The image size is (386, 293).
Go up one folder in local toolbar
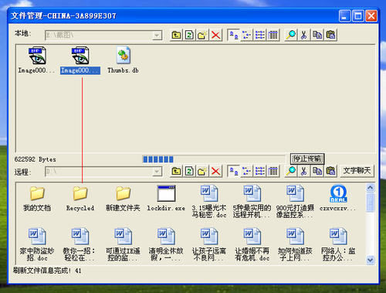[x=176, y=35]
